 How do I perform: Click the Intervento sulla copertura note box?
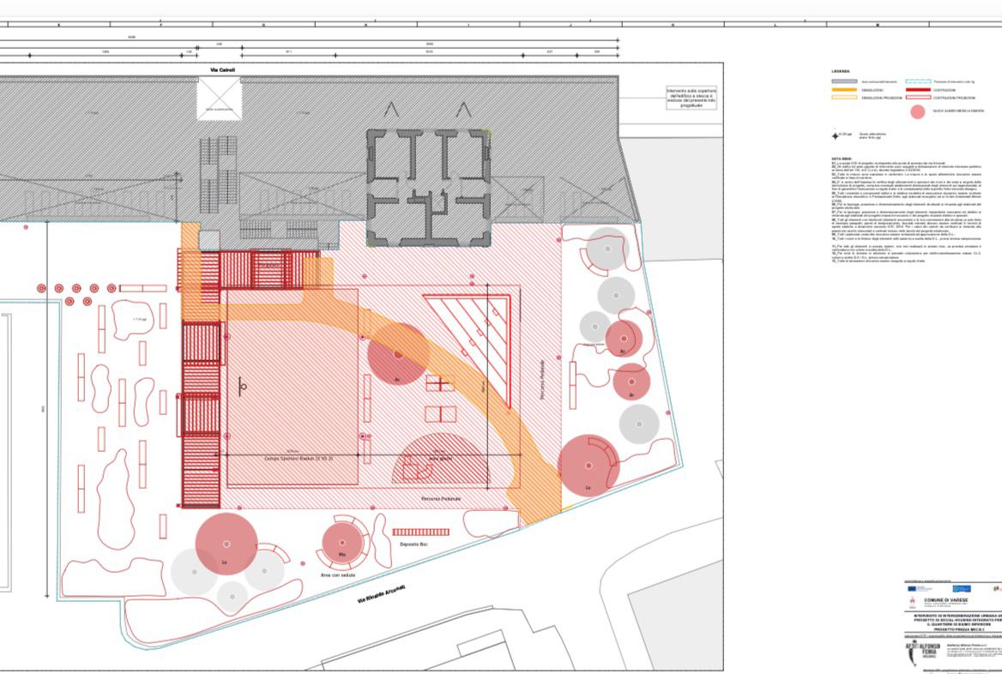(x=691, y=98)
